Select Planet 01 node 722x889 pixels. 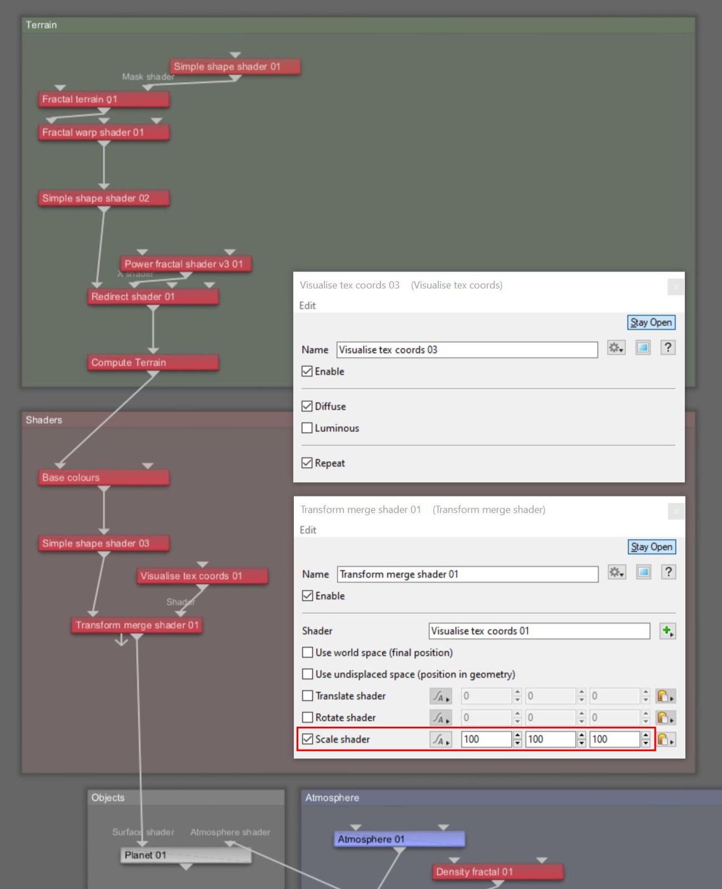(186, 855)
